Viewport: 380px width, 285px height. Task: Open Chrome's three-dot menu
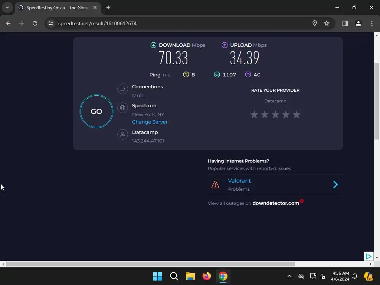click(372, 23)
